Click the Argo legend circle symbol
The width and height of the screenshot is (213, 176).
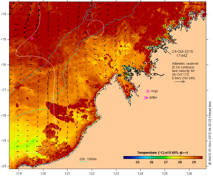coord(148,91)
